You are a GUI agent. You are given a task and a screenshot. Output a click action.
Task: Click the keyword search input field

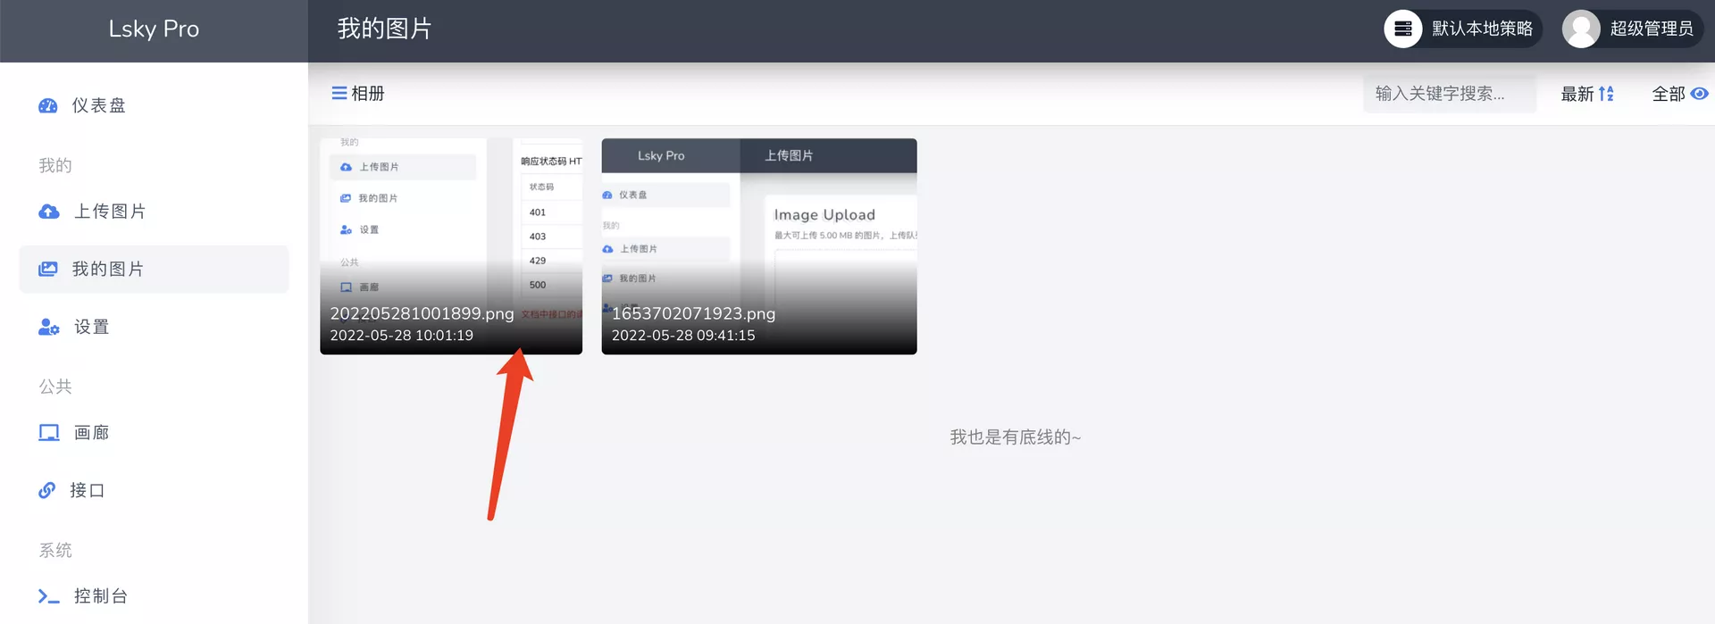click(x=1448, y=94)
